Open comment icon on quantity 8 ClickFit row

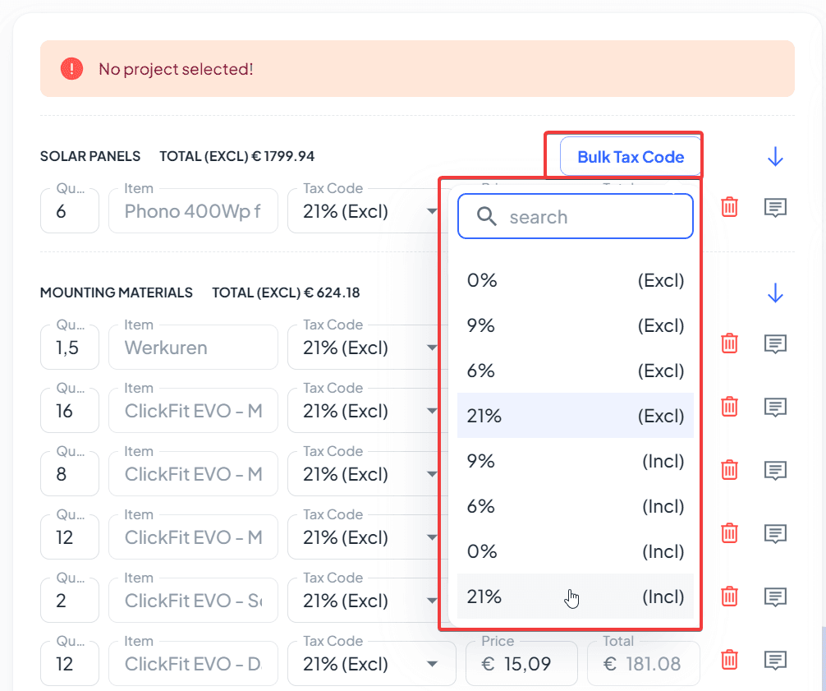pyautogui.click(x=775, y=470)
